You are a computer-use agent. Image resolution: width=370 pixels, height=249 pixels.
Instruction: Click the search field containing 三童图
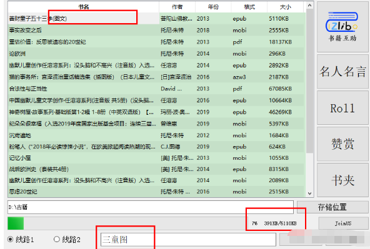pyautogui.click(x=188, y=240)
